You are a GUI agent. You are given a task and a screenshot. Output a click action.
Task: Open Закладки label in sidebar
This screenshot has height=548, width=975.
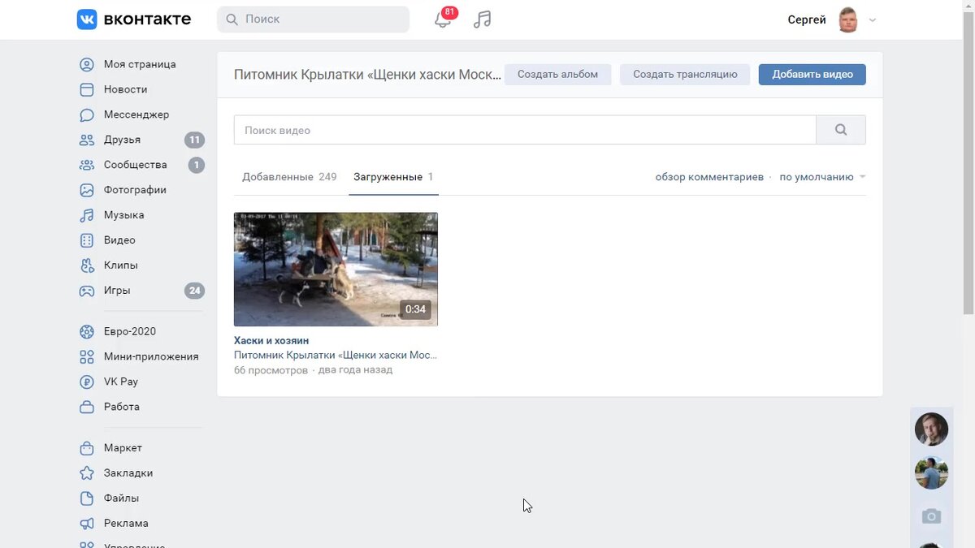point(128,473)
